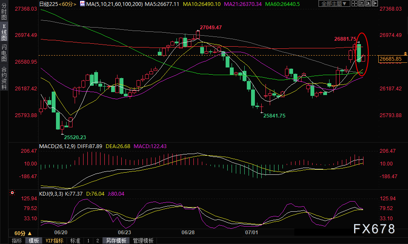Click the MACD:122.43 value
408x244 pixels.
pos(150,146)
